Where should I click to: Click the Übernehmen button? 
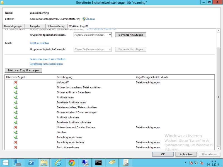pyautogui.click(x=210, y=154)
